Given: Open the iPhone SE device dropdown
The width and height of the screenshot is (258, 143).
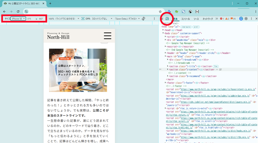Looking at the screenshot, I should pos(18,19).
